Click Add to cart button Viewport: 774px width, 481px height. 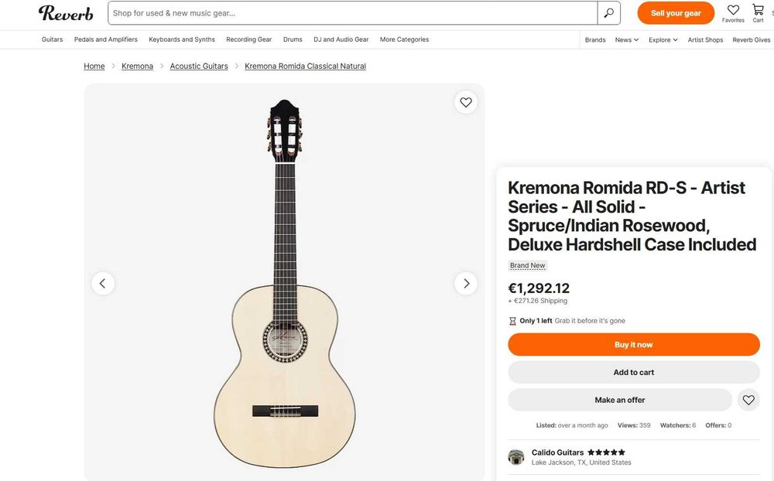pos(634,372)
